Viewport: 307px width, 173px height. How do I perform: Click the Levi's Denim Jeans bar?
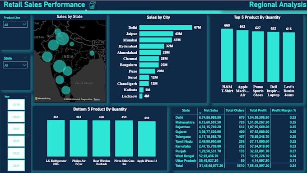pos(289,57)
